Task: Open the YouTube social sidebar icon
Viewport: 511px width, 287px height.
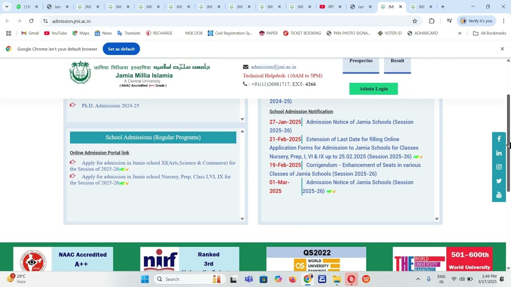Action: 499,195
